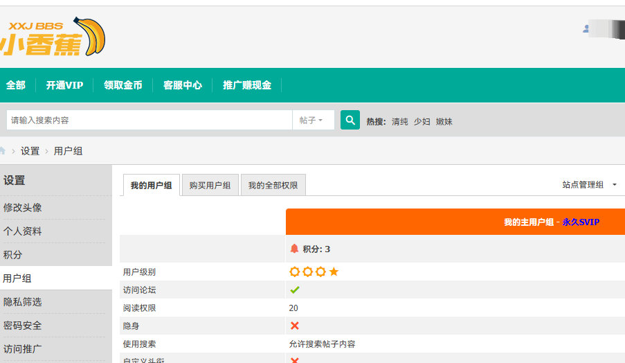The width and height of the screenshot is (625, 363).
Task: Click the 使用搜索 row label
Action: [x=140, y=344]
